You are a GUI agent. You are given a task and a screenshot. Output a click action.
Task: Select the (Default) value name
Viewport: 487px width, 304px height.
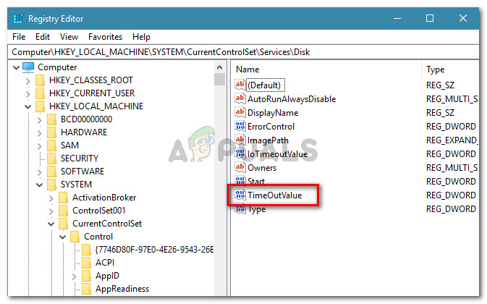pos(265,85)
